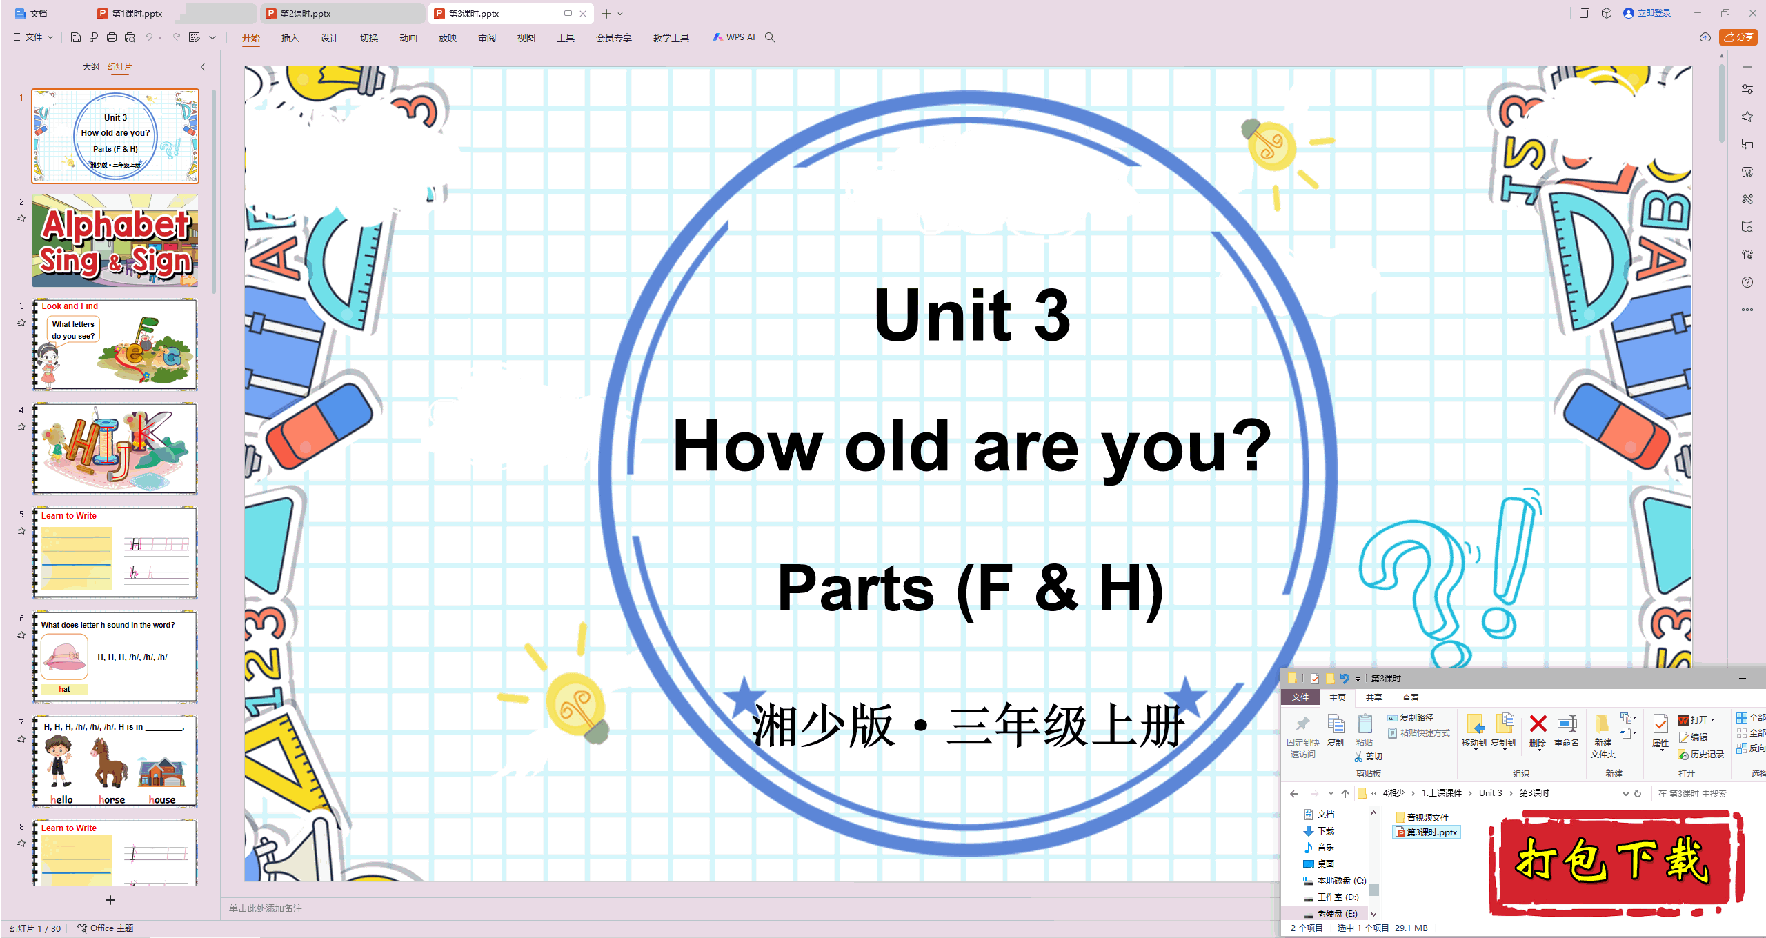
Task: Click the orange 分享 button
Action: (1738, 37)
